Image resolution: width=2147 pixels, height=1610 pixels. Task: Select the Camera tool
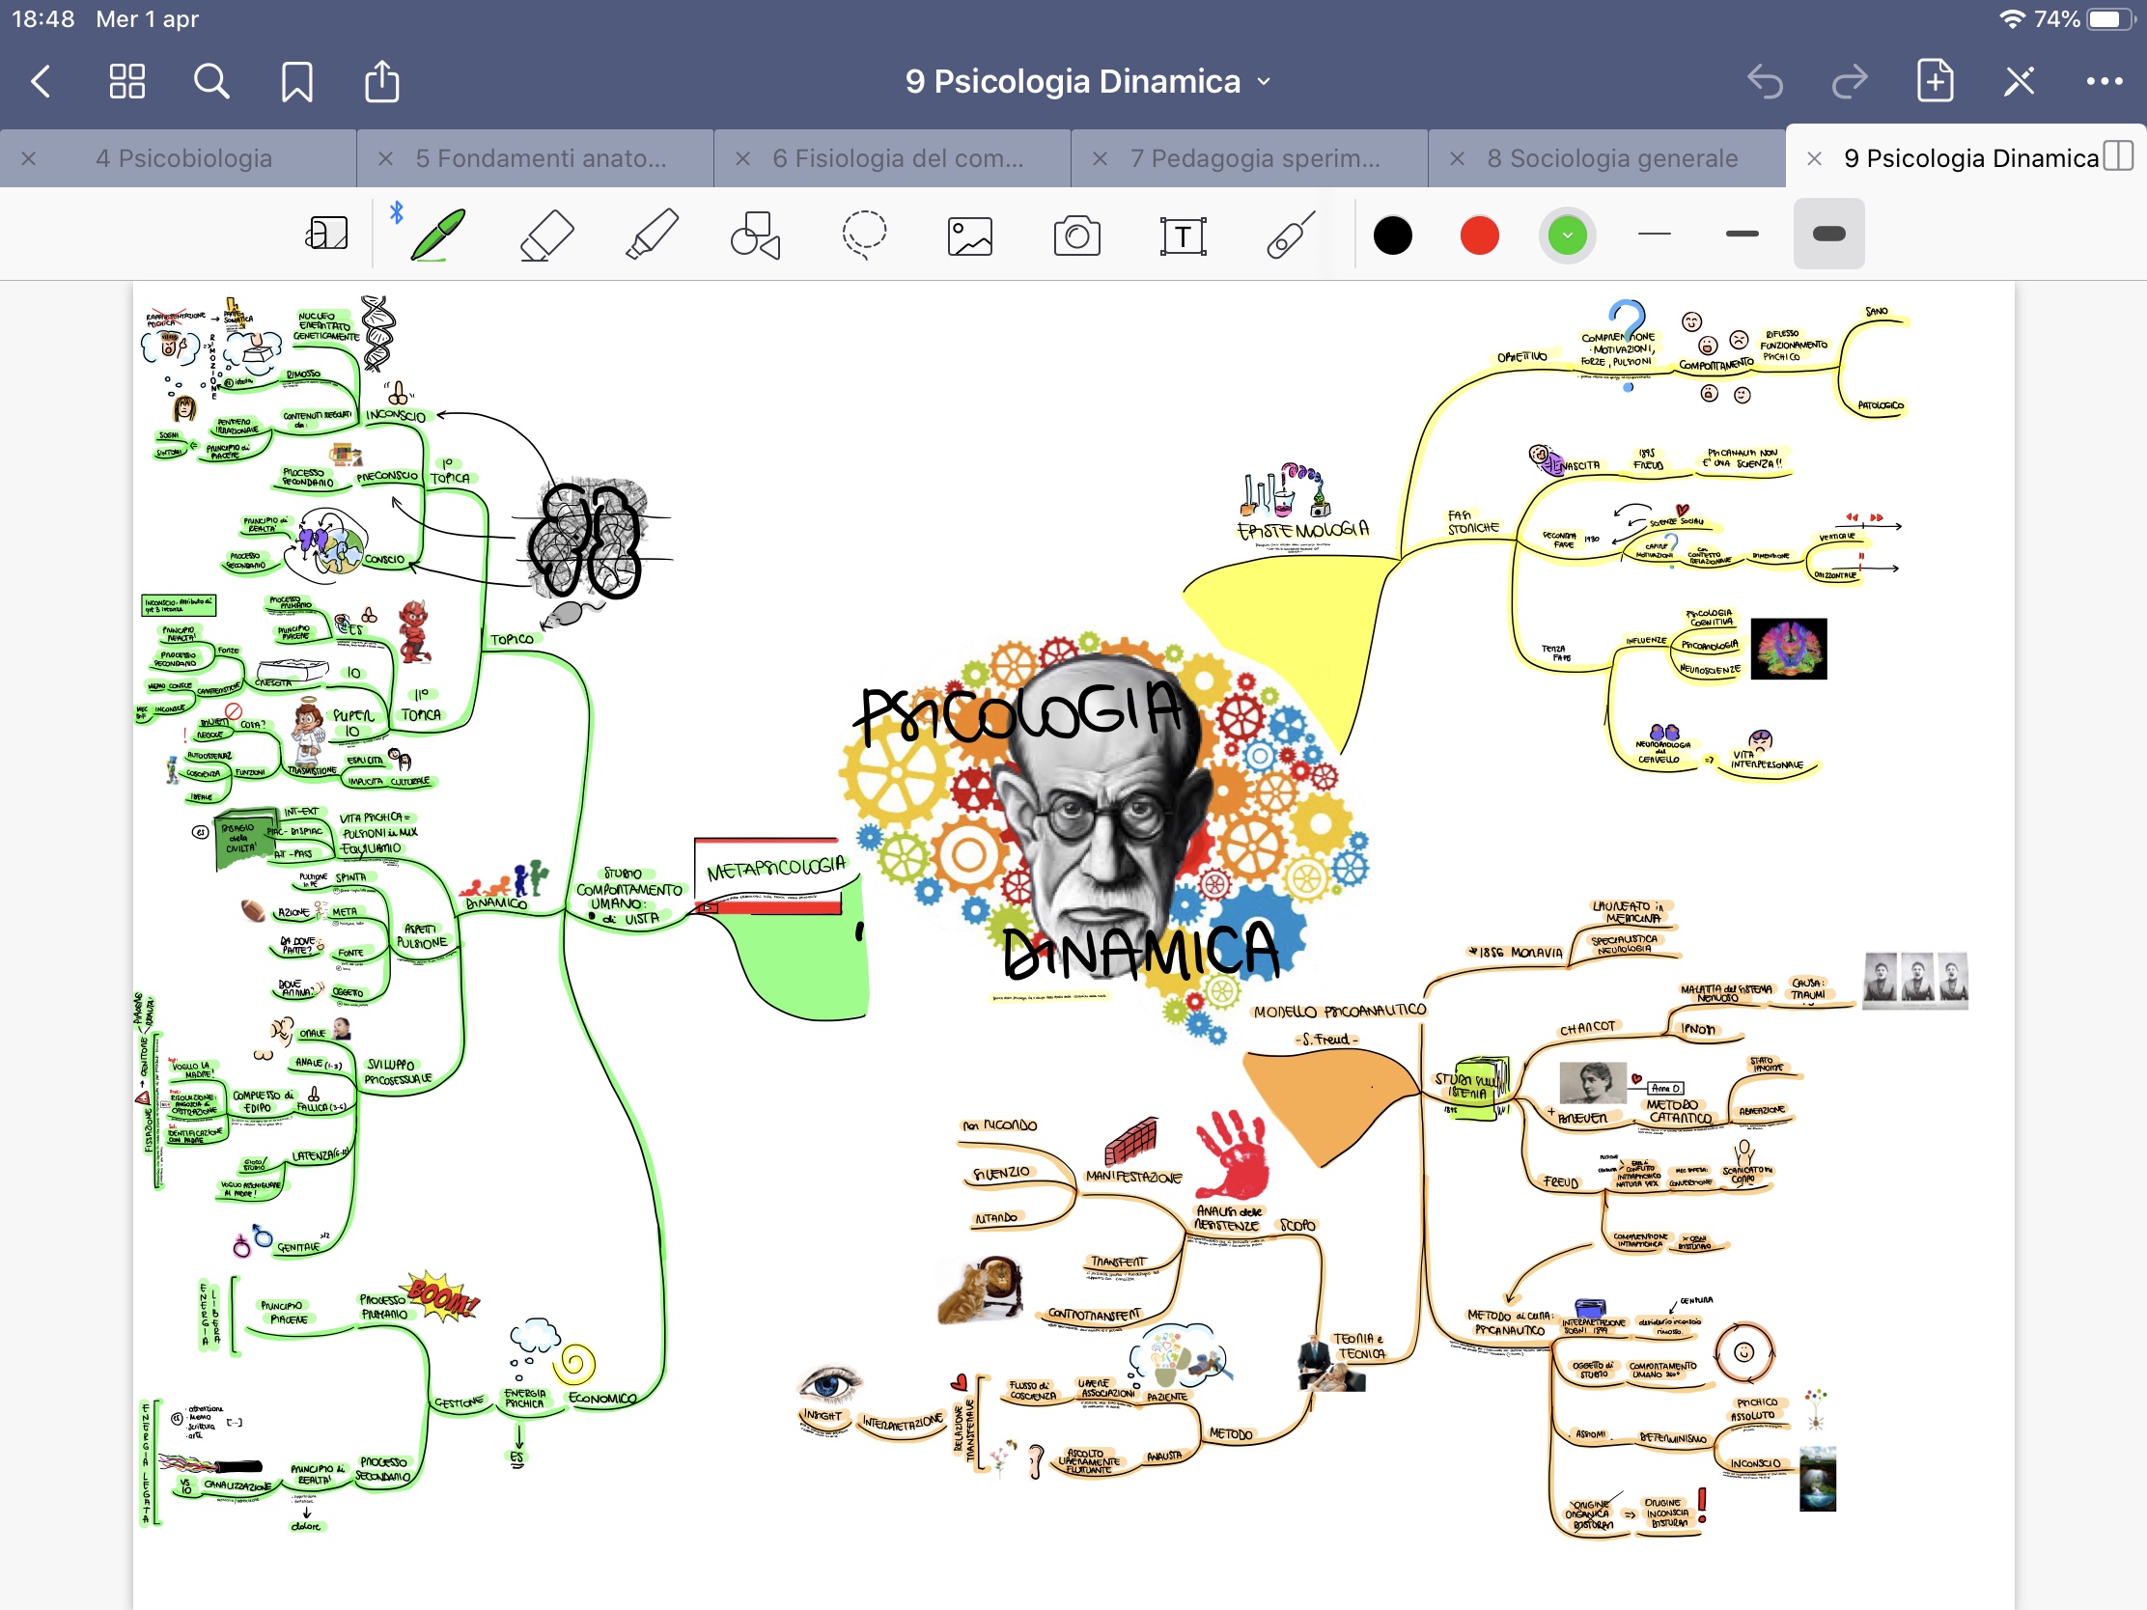(1076, 236)
